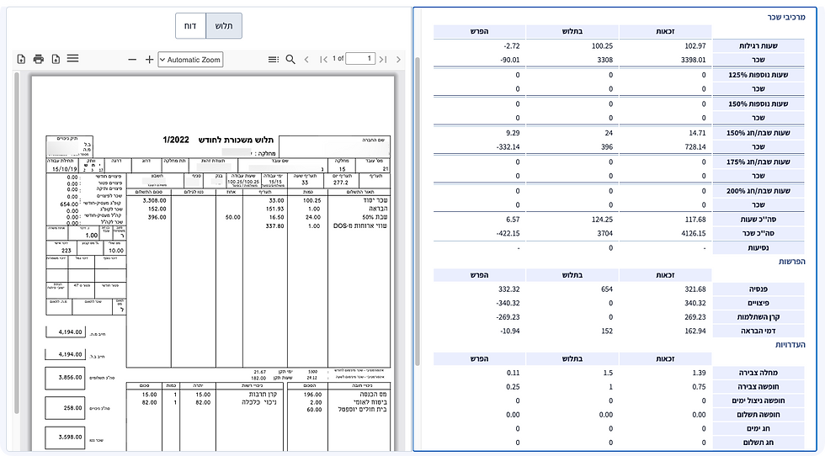
Task: Click the בתלוש header in top table
Action: pos(572,32)
